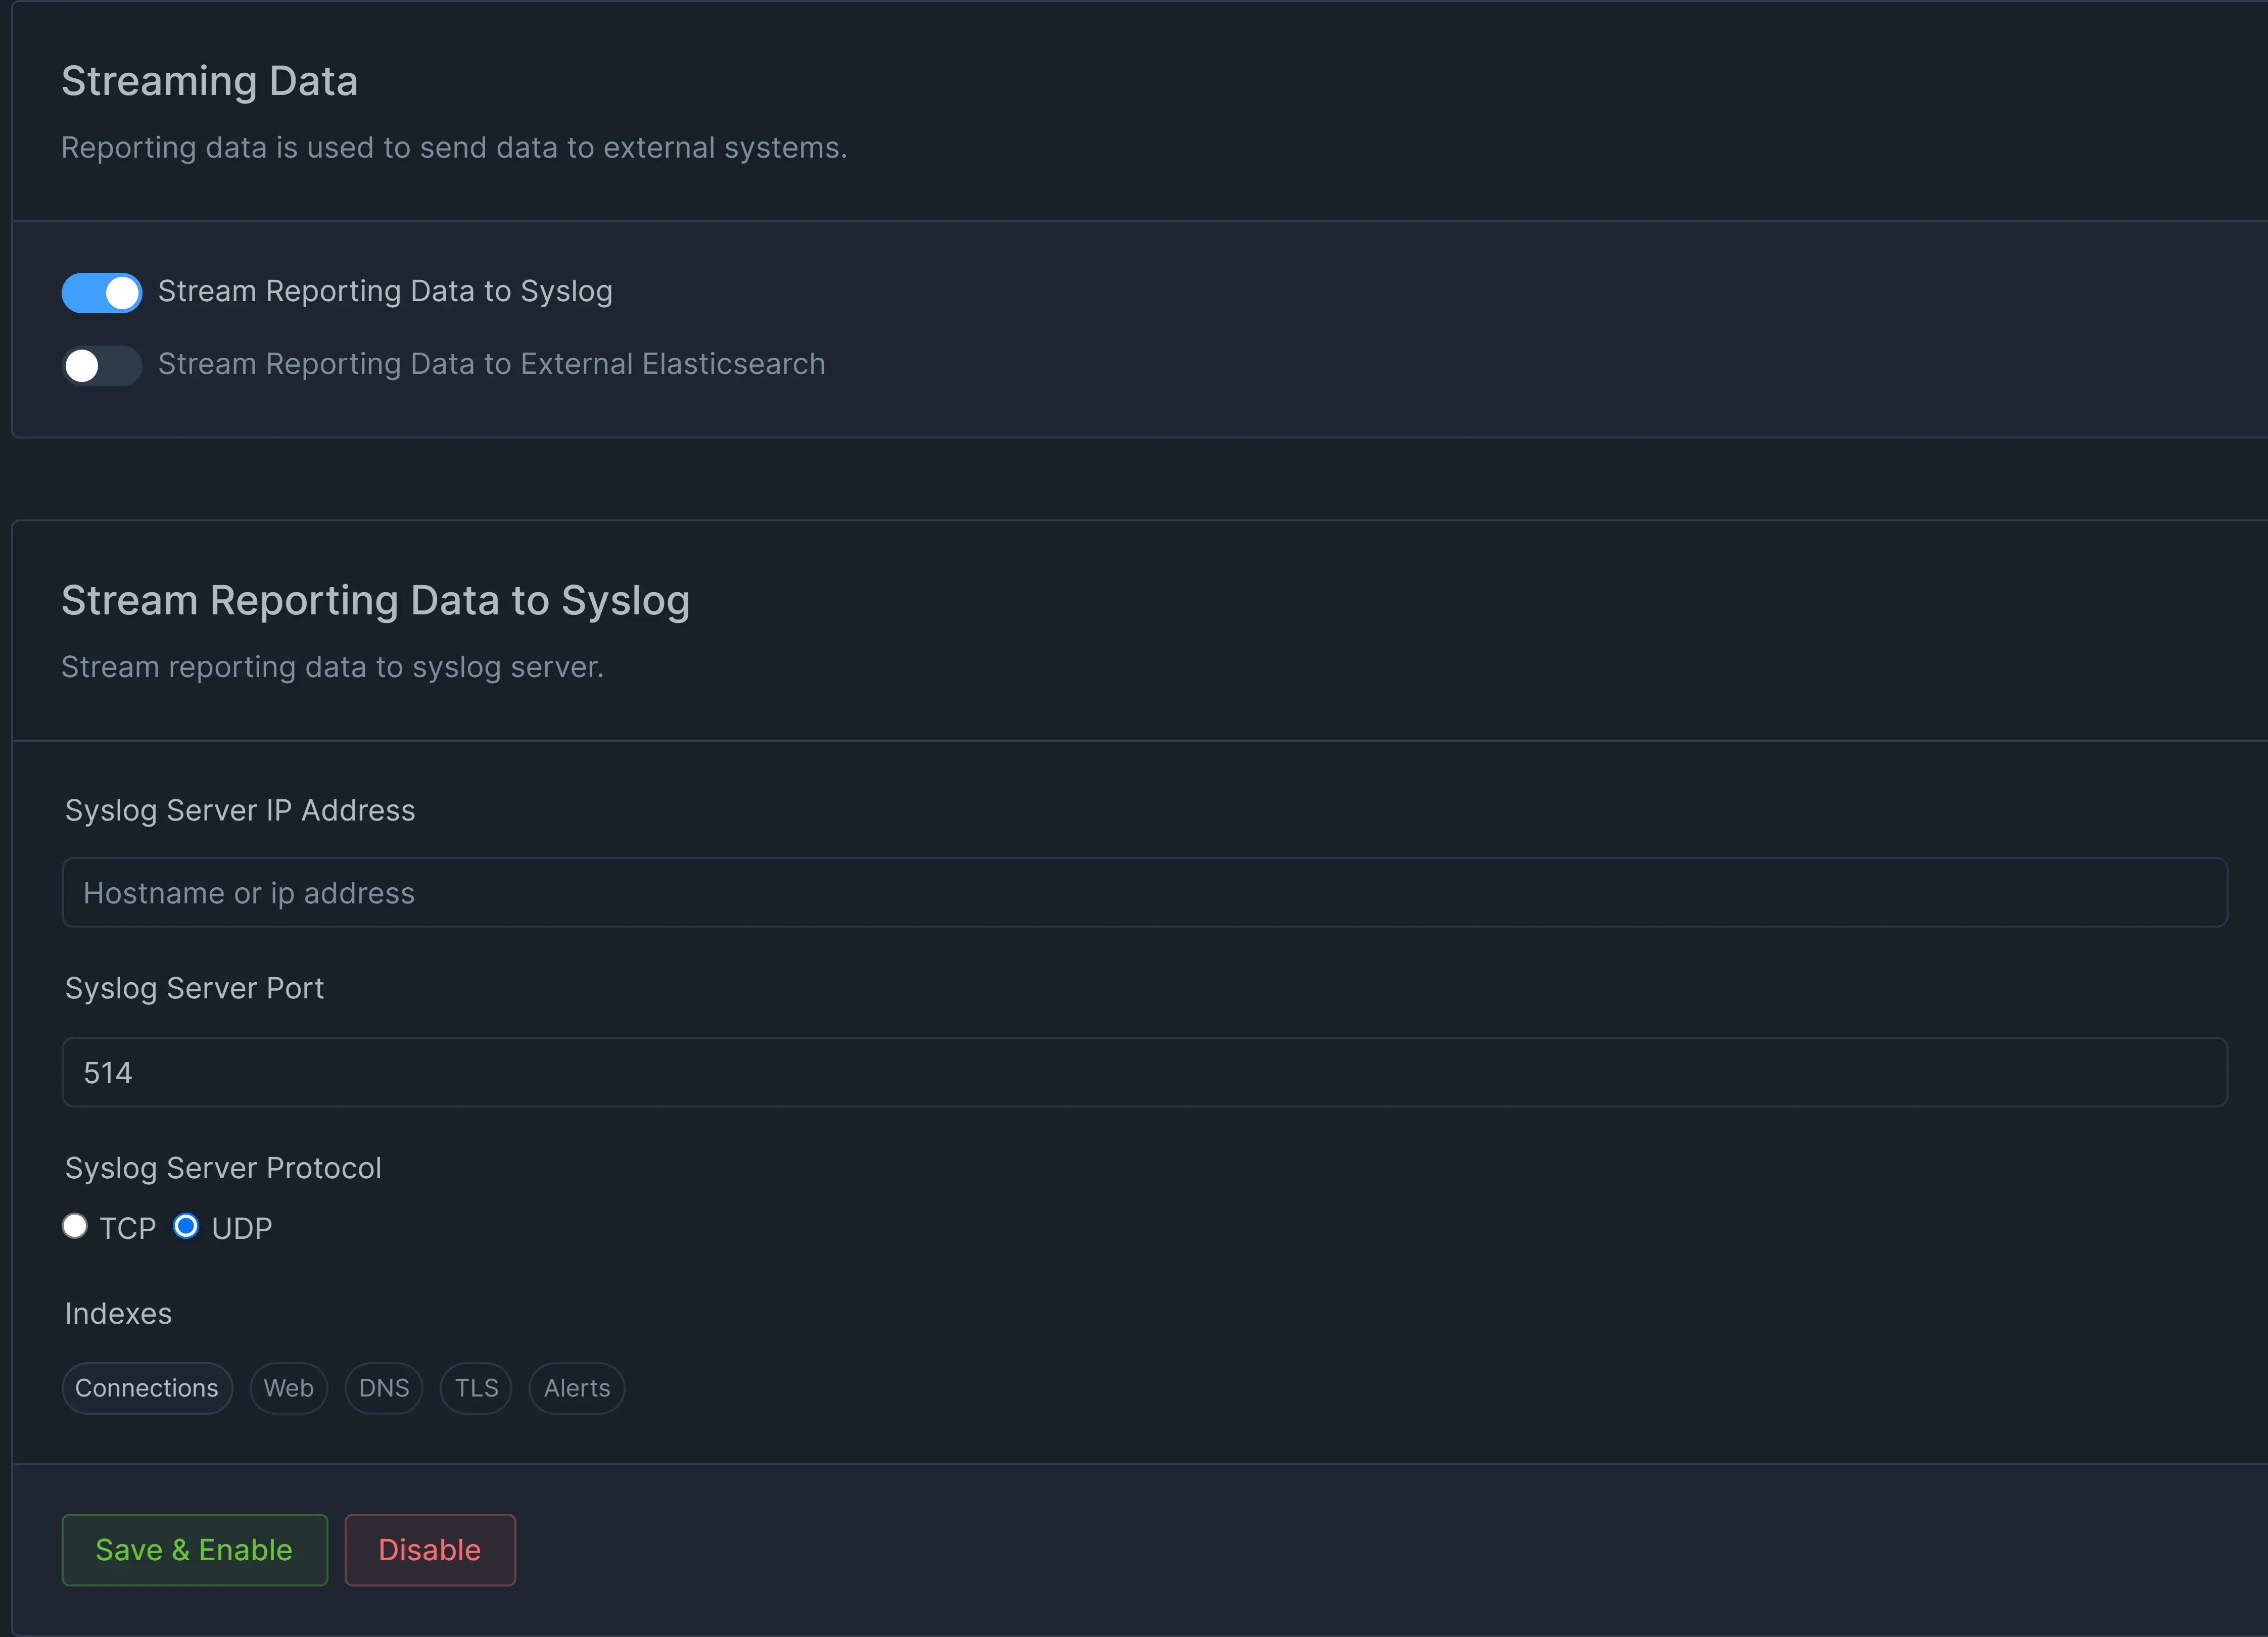Select the UDP protocol radio button

186,1226
